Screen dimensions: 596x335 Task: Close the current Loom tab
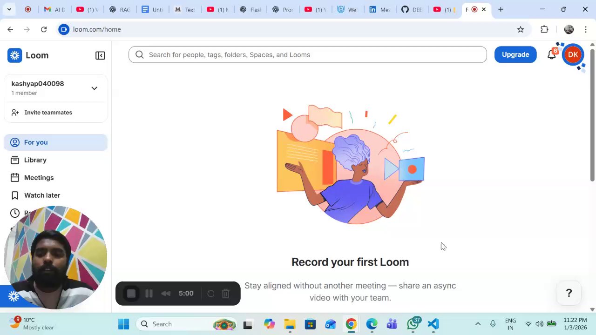click(x=484, y=9)
